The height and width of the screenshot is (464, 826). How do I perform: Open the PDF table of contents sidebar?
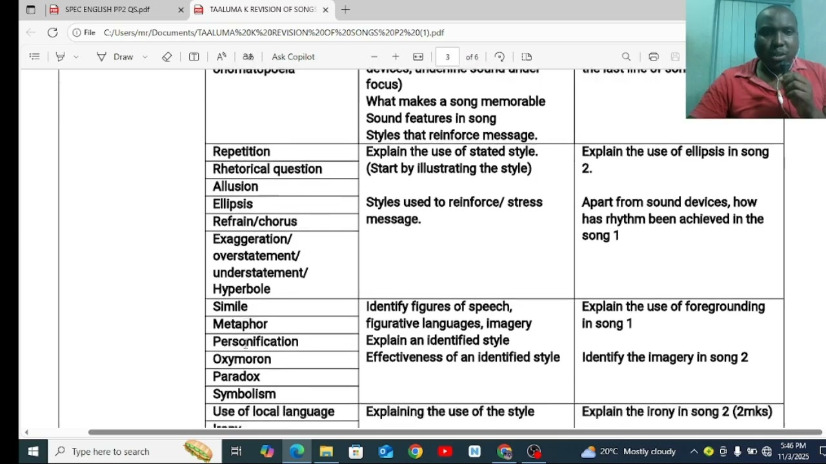(x=35, y=57)
